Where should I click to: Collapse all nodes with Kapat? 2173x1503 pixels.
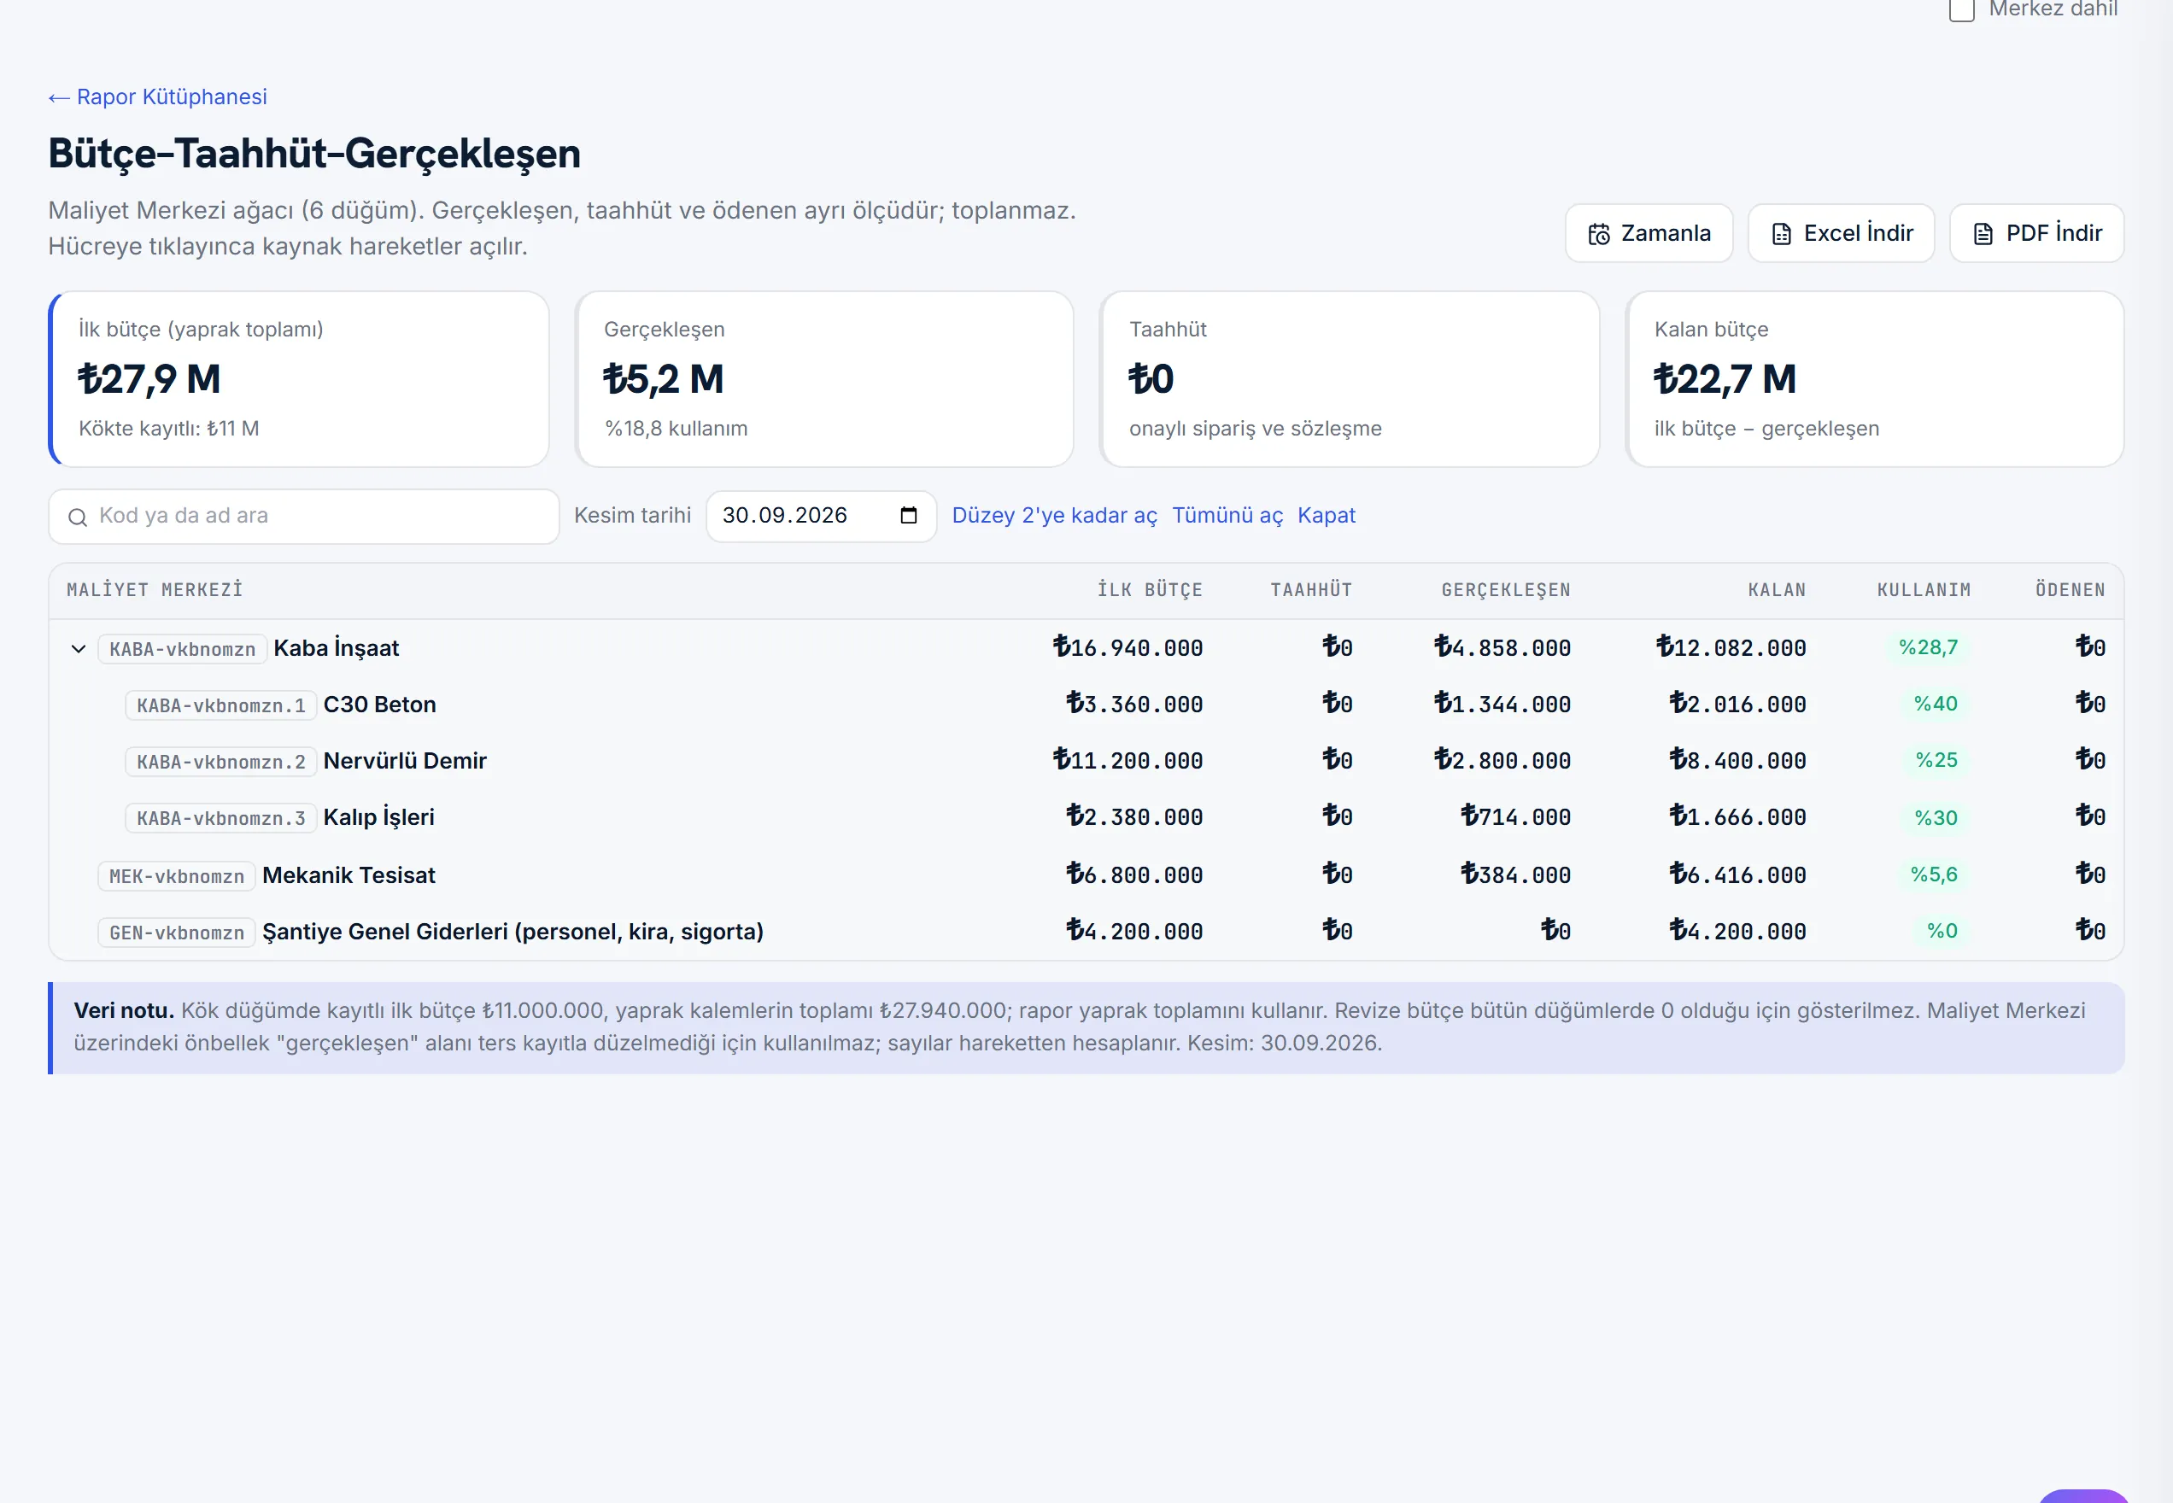(1327, 515)
